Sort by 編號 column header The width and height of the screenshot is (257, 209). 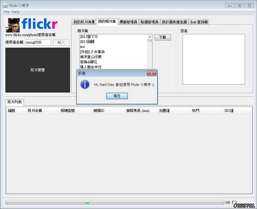point(16,111)
